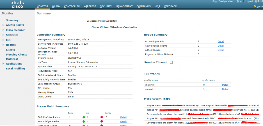Click the Software Version row label
Image resolution: width=263 pixels, height=126 pixels.
point(47,48)
